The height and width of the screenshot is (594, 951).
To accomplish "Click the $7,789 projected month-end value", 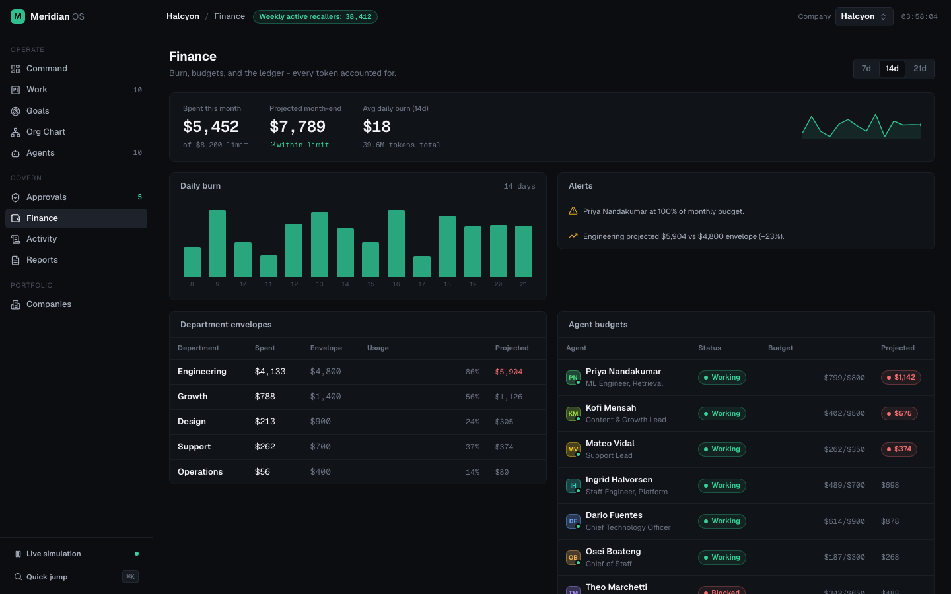I will pyautogui.click(x=297, y=127).
